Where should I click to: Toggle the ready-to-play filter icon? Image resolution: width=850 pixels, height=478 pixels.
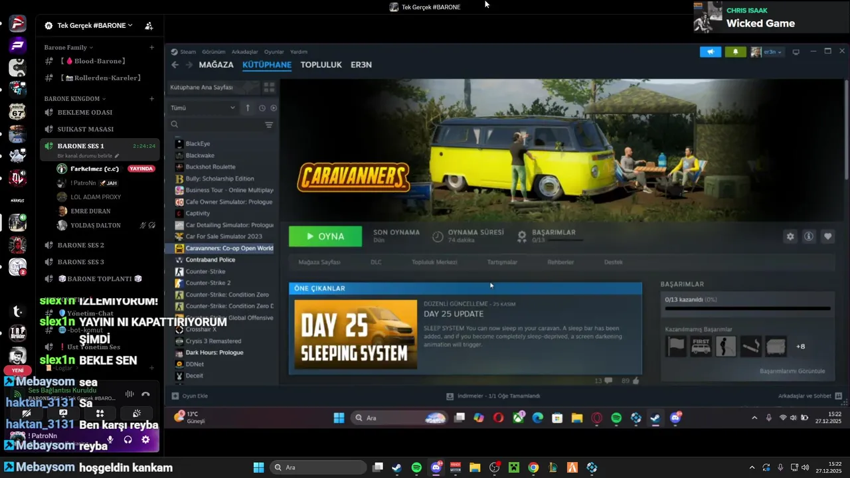(x=274, y=108)
